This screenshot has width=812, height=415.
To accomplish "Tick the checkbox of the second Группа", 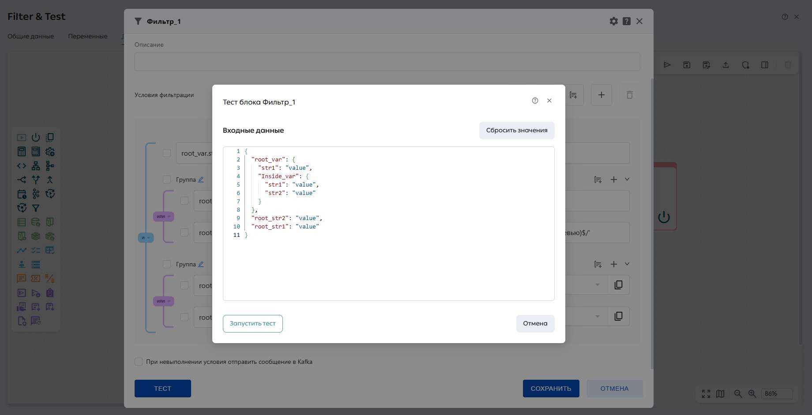I will tap(167, 264).
